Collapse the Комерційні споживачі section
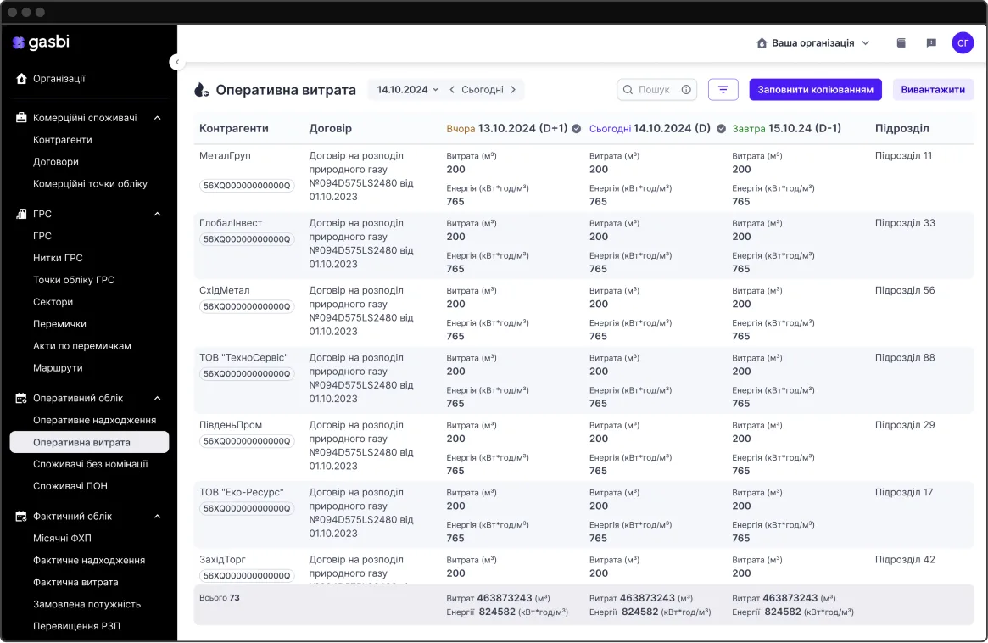 158,118
